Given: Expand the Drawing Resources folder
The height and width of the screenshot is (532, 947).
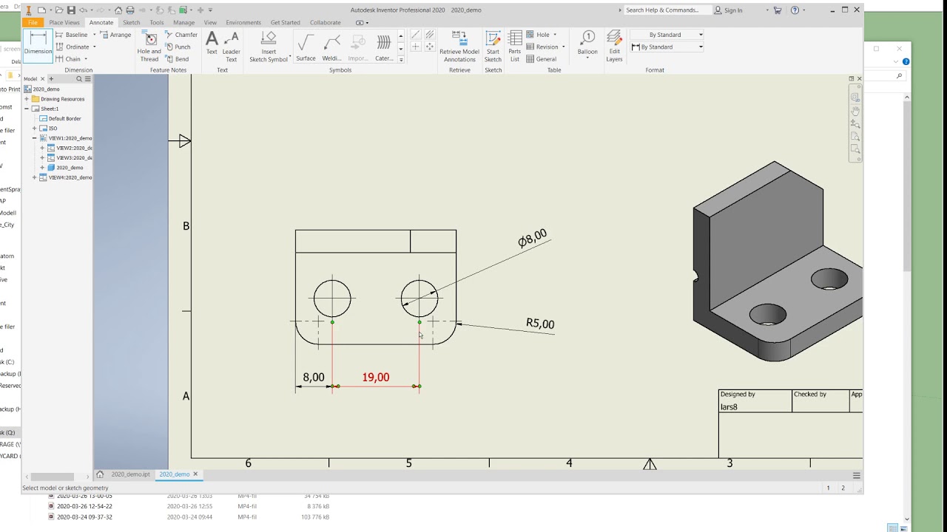Looking at the screenshot, I should coord(27,99).
